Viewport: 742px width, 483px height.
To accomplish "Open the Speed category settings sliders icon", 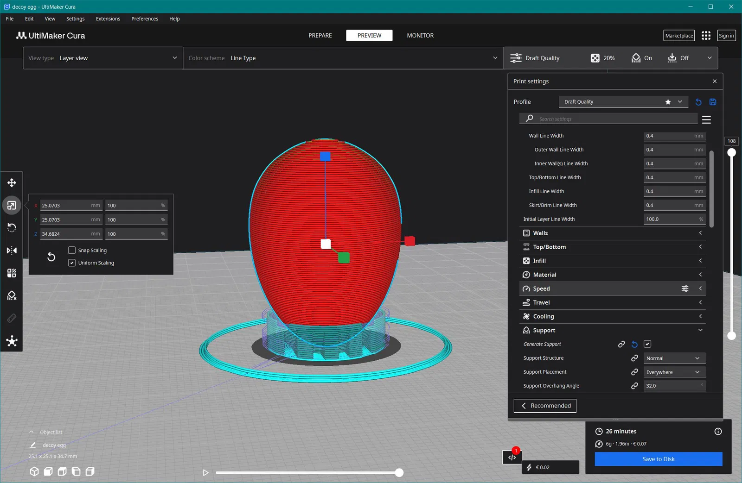I will pyautogui.click(x=685, y=289).
